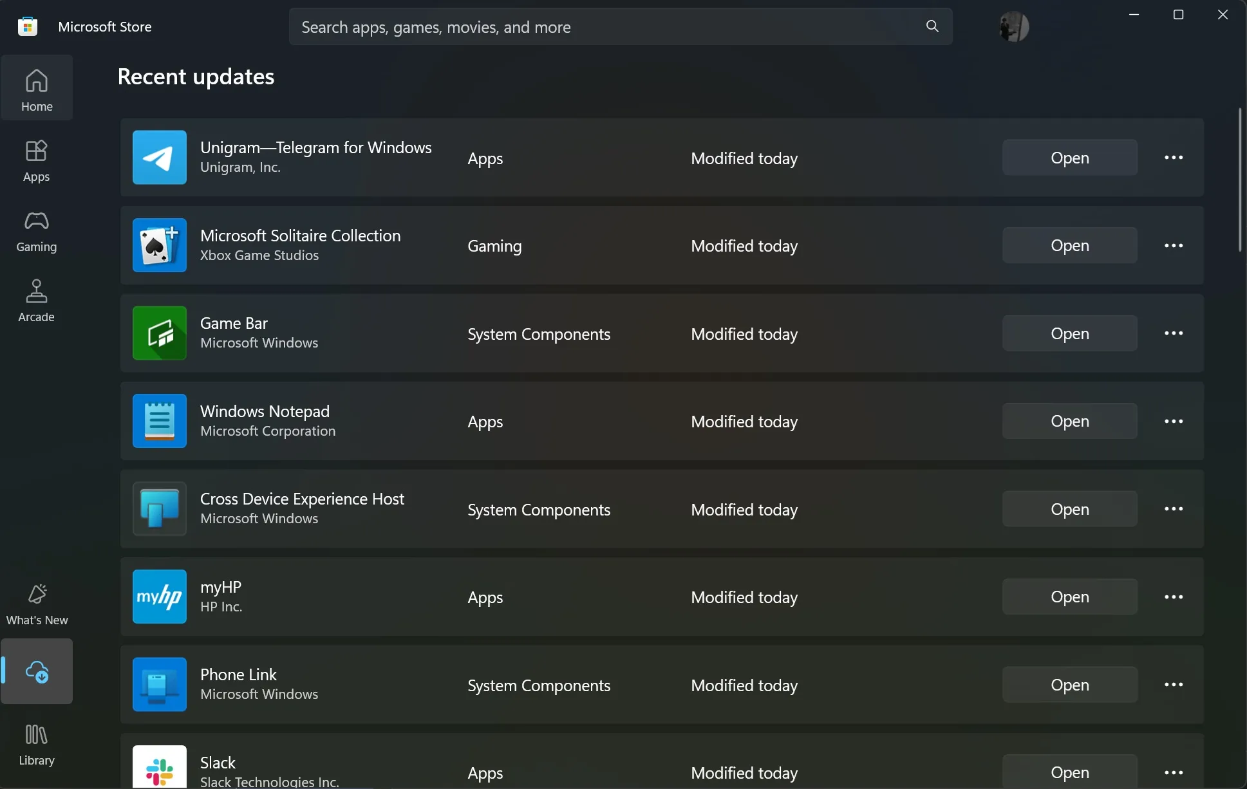Open Unigram Telegram for Windows app
The width and height of the screenshot is (1247, 789).
(1069, 157)
